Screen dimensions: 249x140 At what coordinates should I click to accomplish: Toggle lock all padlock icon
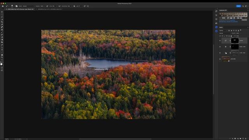231,36
